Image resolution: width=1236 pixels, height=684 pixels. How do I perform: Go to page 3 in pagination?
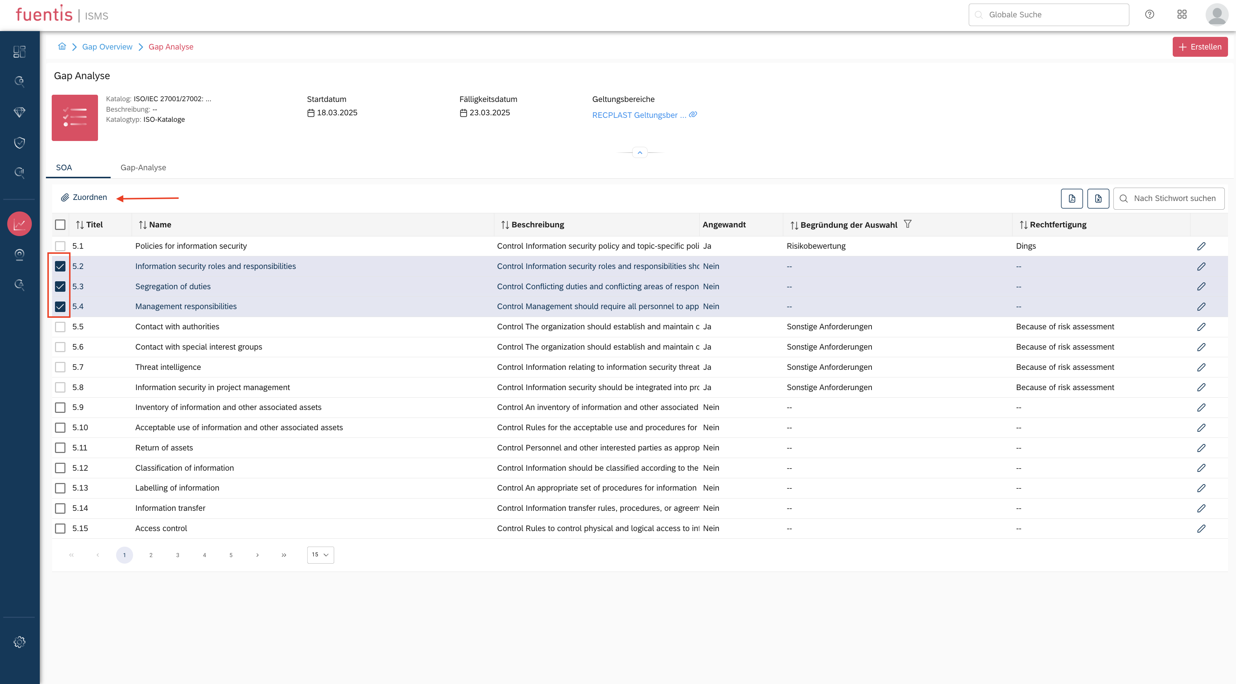click(x=178, y=555)
